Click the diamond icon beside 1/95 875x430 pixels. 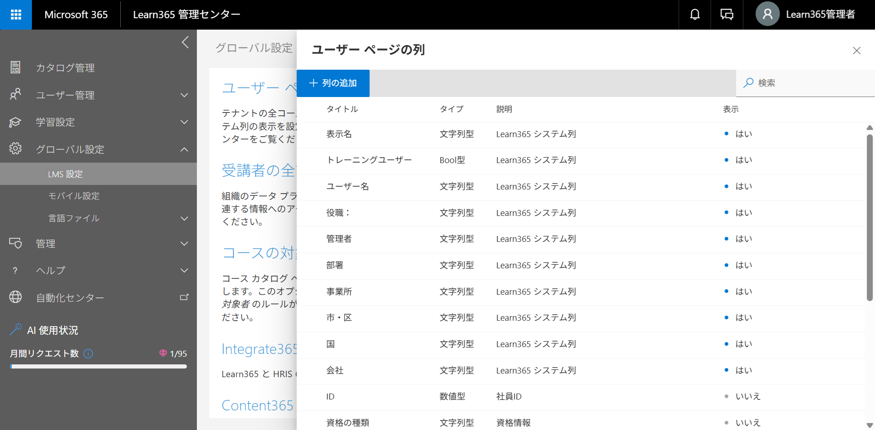[x=163, y=353]
